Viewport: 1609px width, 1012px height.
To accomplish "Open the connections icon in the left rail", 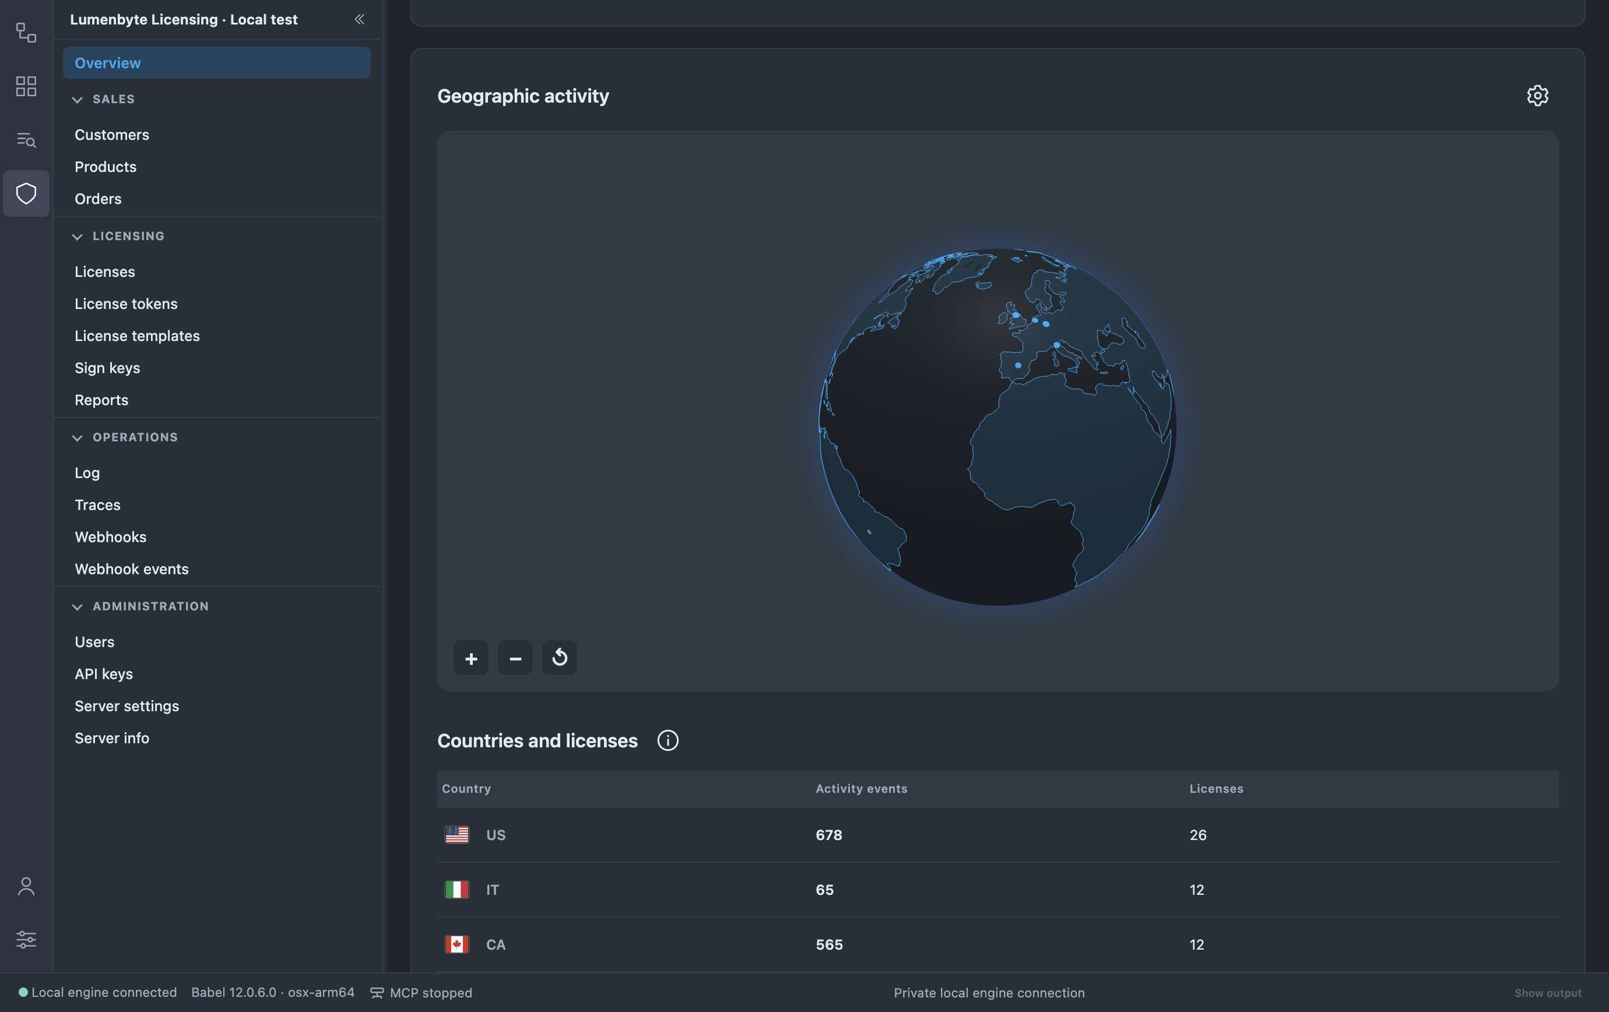I will (26, 33).
